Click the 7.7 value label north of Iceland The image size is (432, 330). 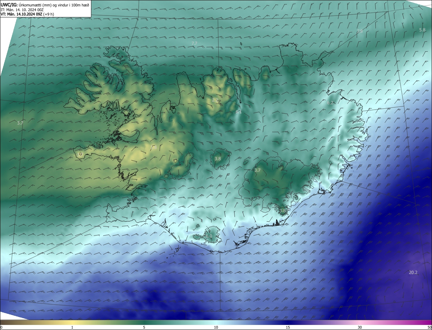coord(194,44)
